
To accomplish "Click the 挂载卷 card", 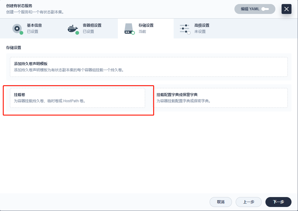I will (x=78, y=98).
